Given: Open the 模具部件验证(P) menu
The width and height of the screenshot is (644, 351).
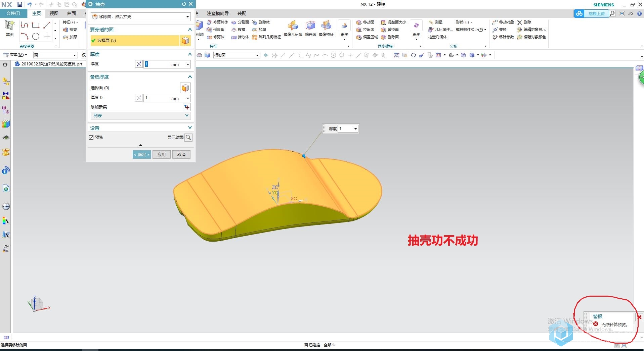Looking at the screenshot, I should pyautogui.click(x=471, y=30).
